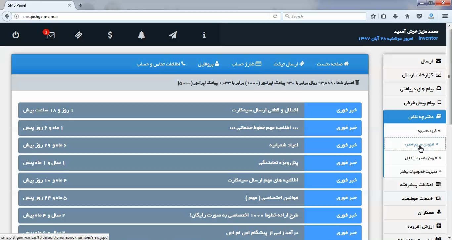Click the Firefox home icon
Viewport: 452px width, 240px height.
tap(407, 16)
